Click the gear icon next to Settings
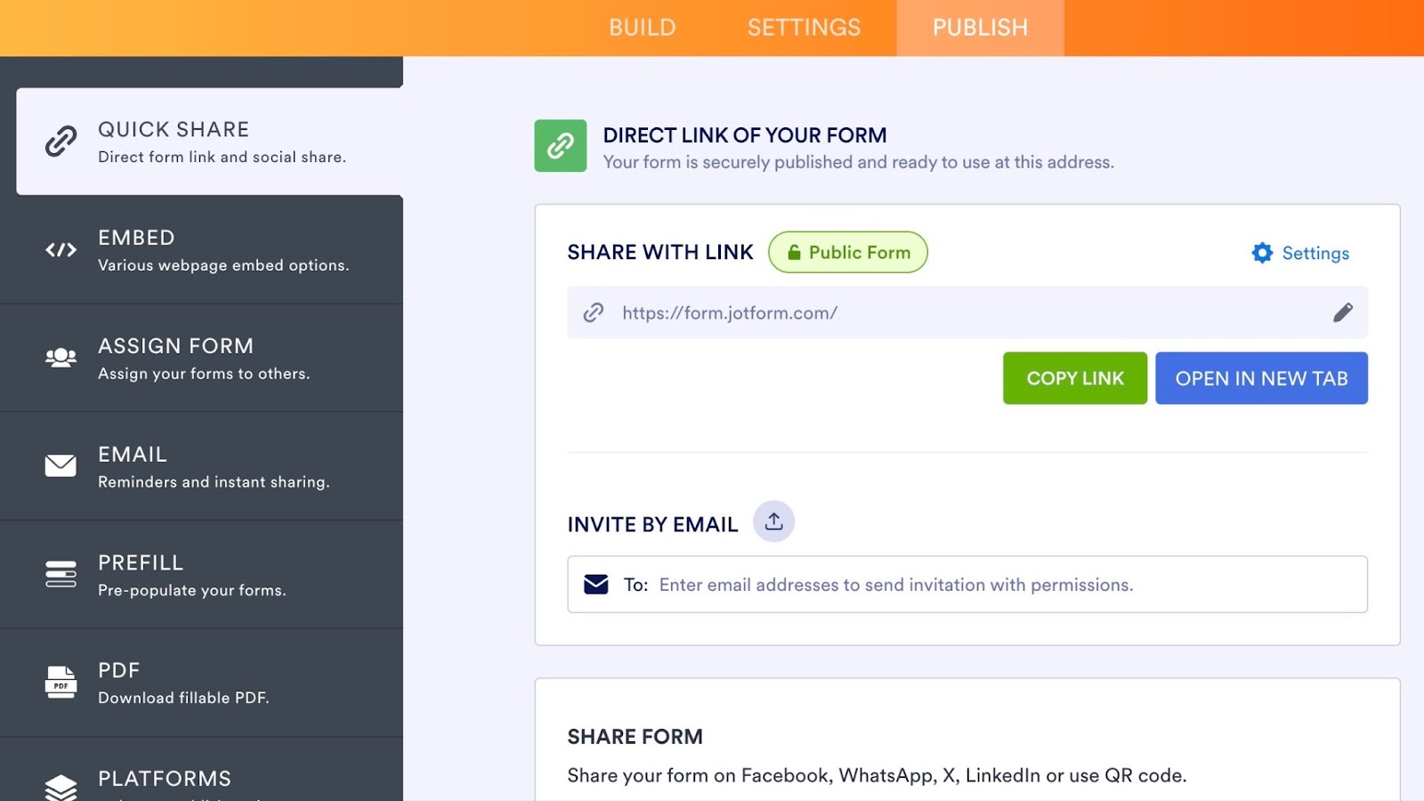This screenshot has height=801, width=1424. click(x=1262, y=253)
